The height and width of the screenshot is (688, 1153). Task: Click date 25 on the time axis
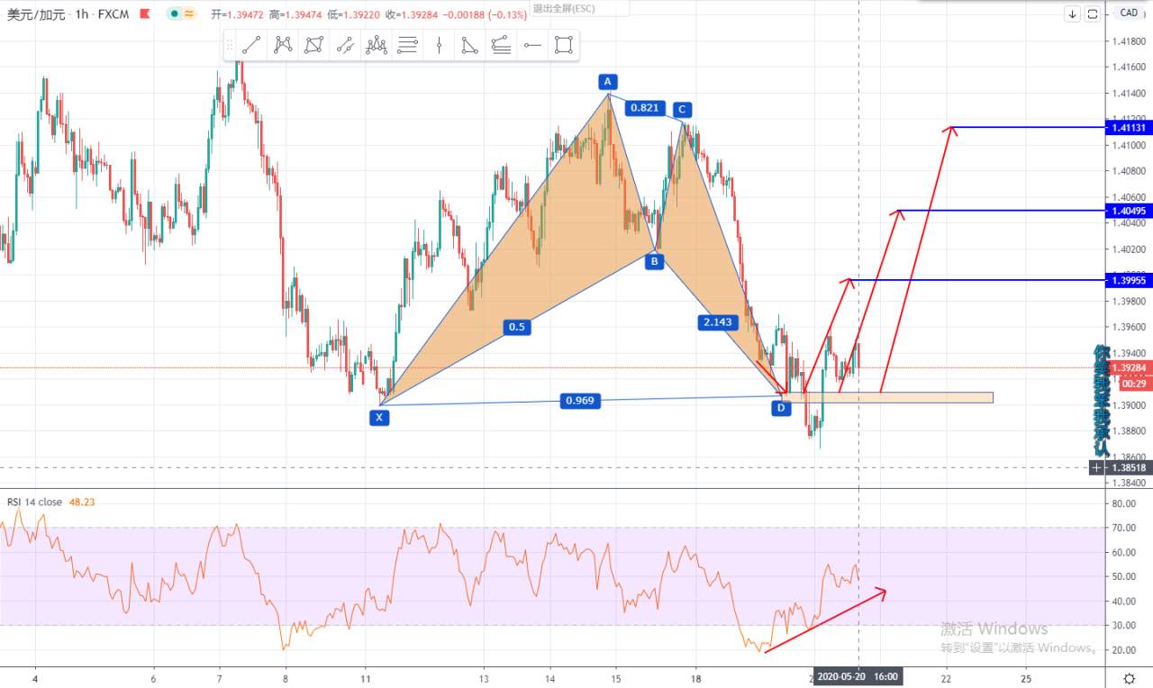point(1026,677)
